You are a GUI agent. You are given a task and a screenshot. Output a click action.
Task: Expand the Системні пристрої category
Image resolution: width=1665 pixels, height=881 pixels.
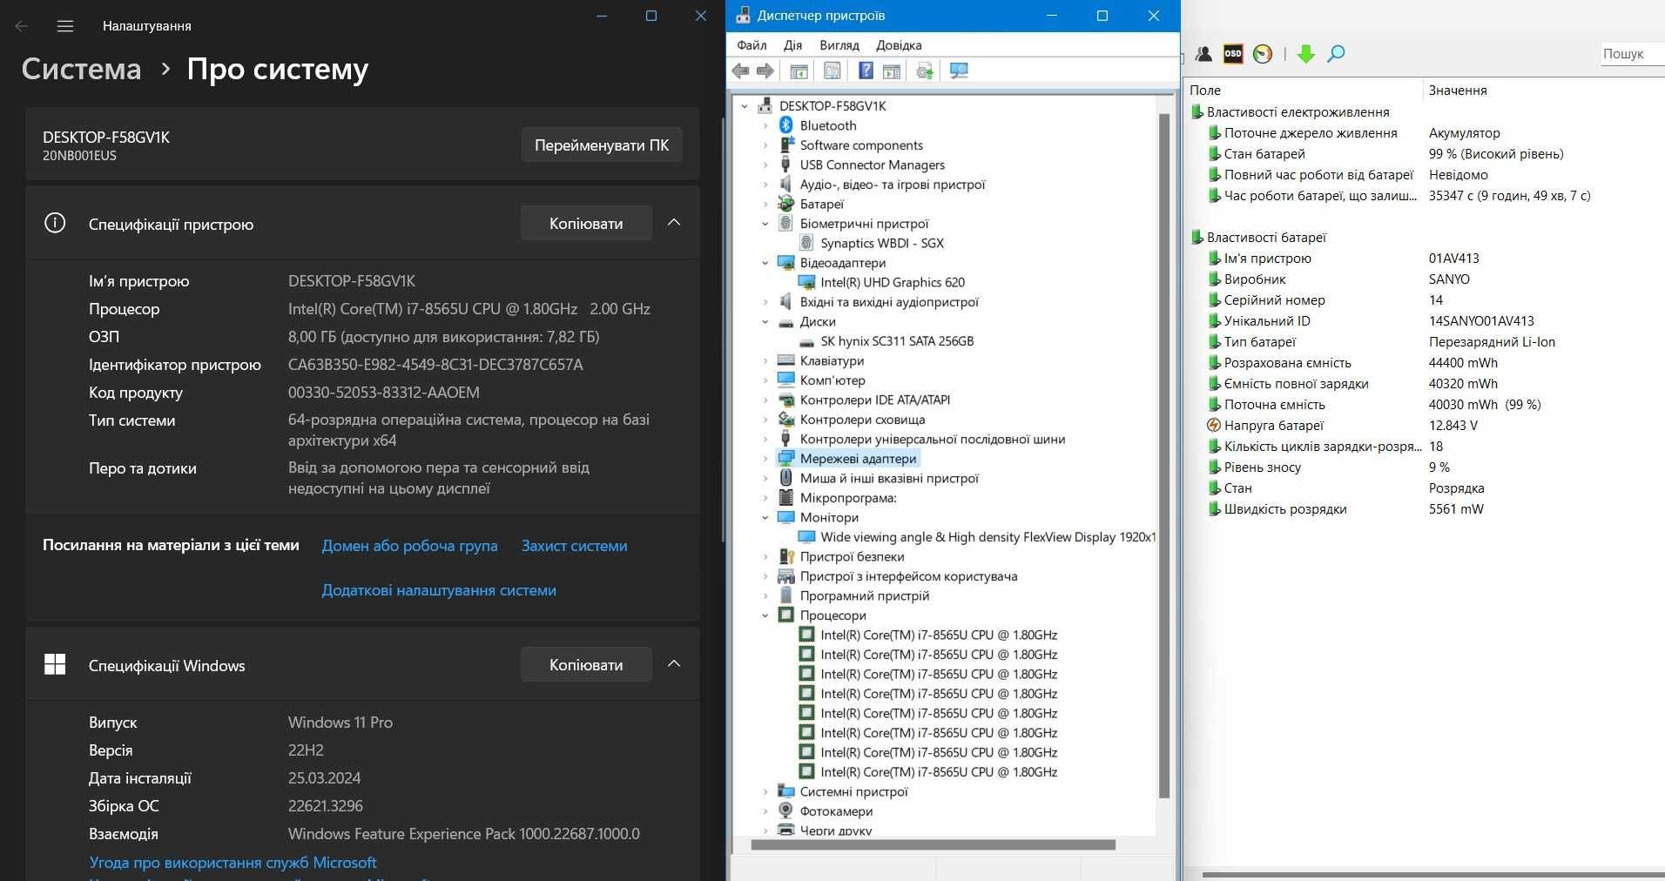coord(765,791)
